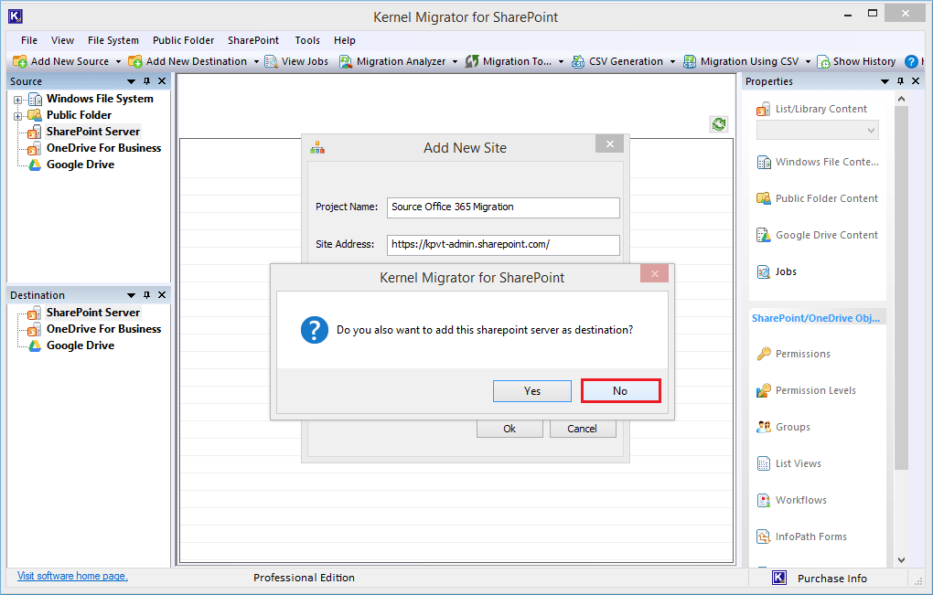Open View Jobs from the toolbar

[296, 61]
